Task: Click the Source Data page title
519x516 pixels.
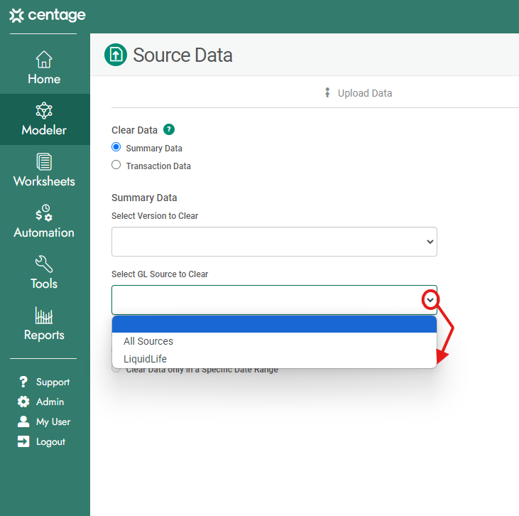Action: 182,55
